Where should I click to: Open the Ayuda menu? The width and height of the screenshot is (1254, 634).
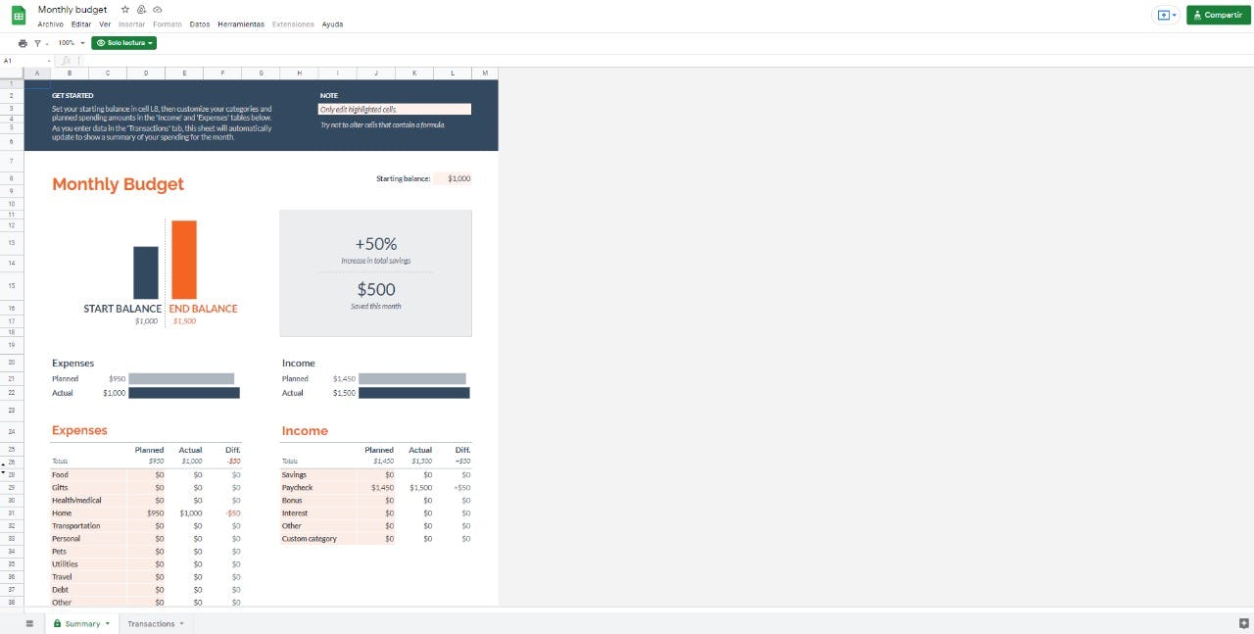(x=332, y=24)
